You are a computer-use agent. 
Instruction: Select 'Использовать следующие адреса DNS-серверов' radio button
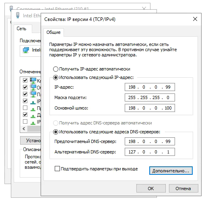pos(56,132)
